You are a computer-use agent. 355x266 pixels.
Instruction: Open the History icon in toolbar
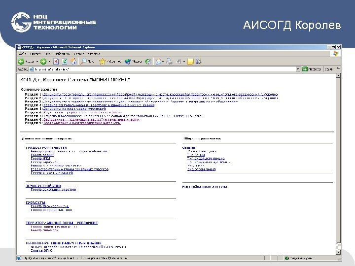[148, 62]
